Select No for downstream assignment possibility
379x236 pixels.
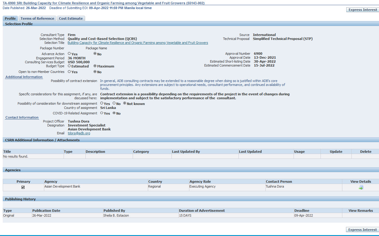114,103
